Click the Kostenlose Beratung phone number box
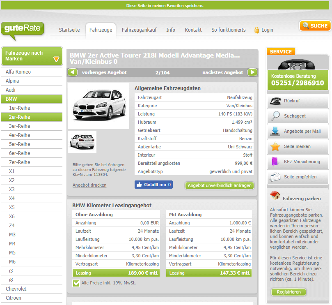This screenshot has width=332, height=305. (x=298, y=80)
